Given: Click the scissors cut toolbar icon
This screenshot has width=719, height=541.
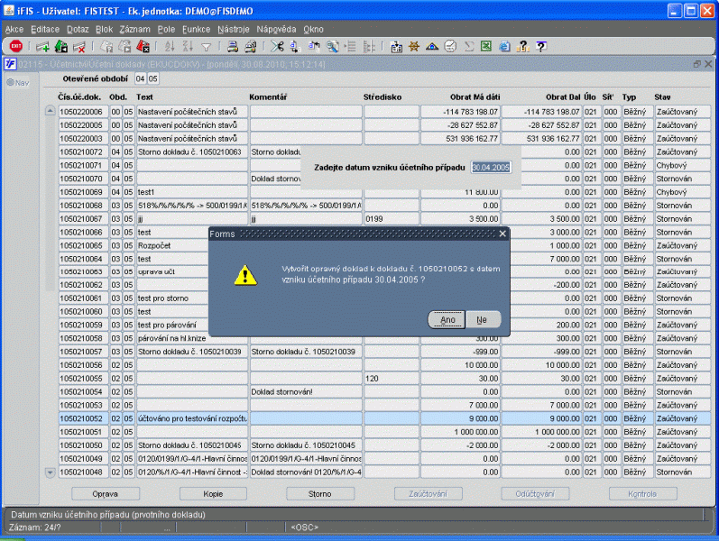Looking at the screenshot, I should click(277, 46).
